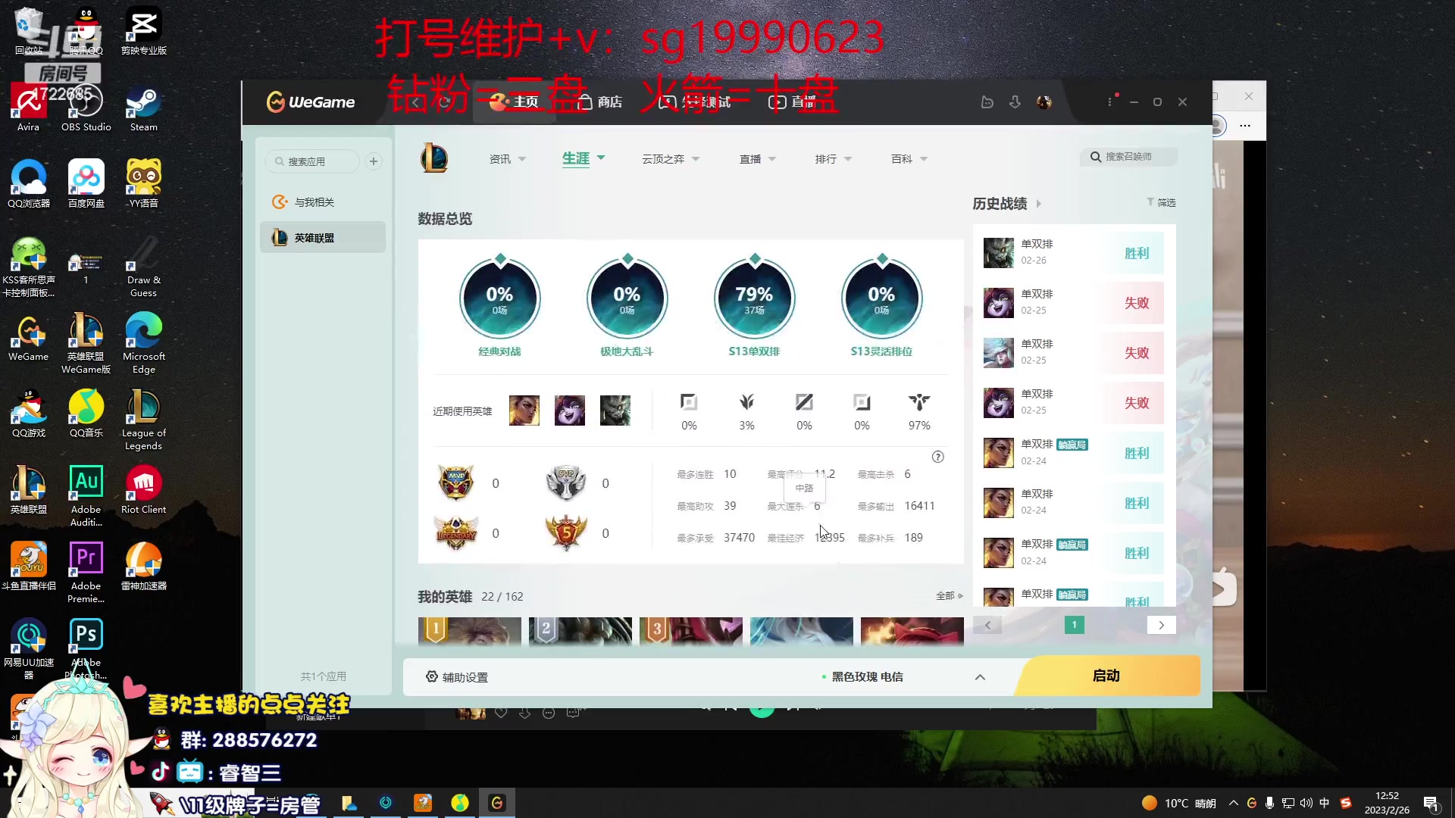This screenshot has width=1455, height=818.
Task: Open rank 3 hero thumbnail
Action: click(x=691, y=632)
